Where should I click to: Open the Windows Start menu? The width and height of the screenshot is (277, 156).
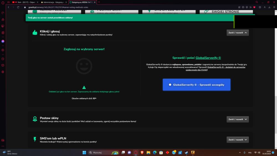tap(84, 152)
